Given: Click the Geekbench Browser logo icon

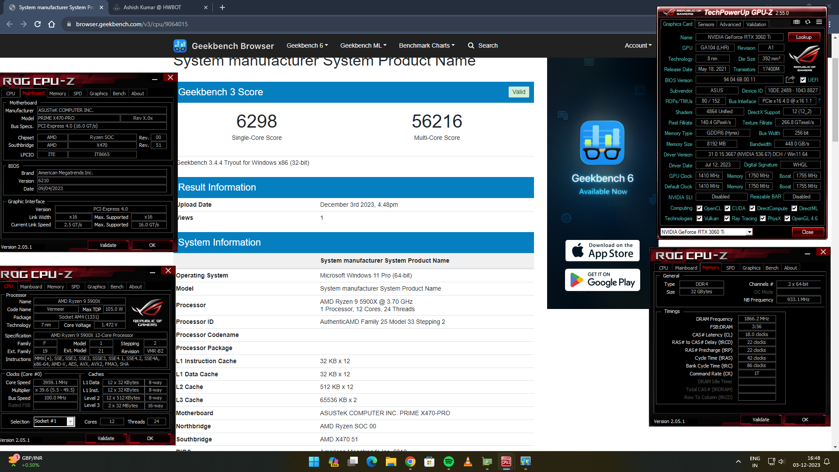Looking at the screenshot, I should (180, 45).
